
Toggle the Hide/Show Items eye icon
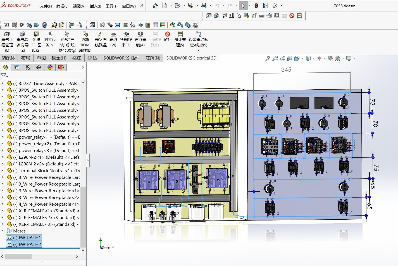(319, 58)
